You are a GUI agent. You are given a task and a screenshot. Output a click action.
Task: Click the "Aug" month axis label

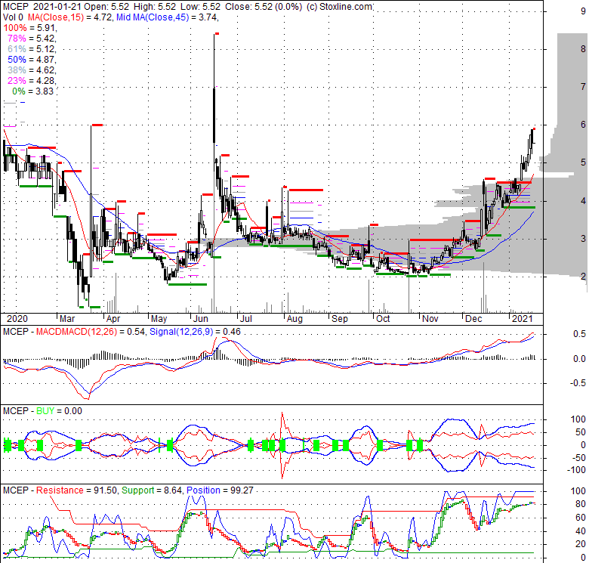(294, 319)
